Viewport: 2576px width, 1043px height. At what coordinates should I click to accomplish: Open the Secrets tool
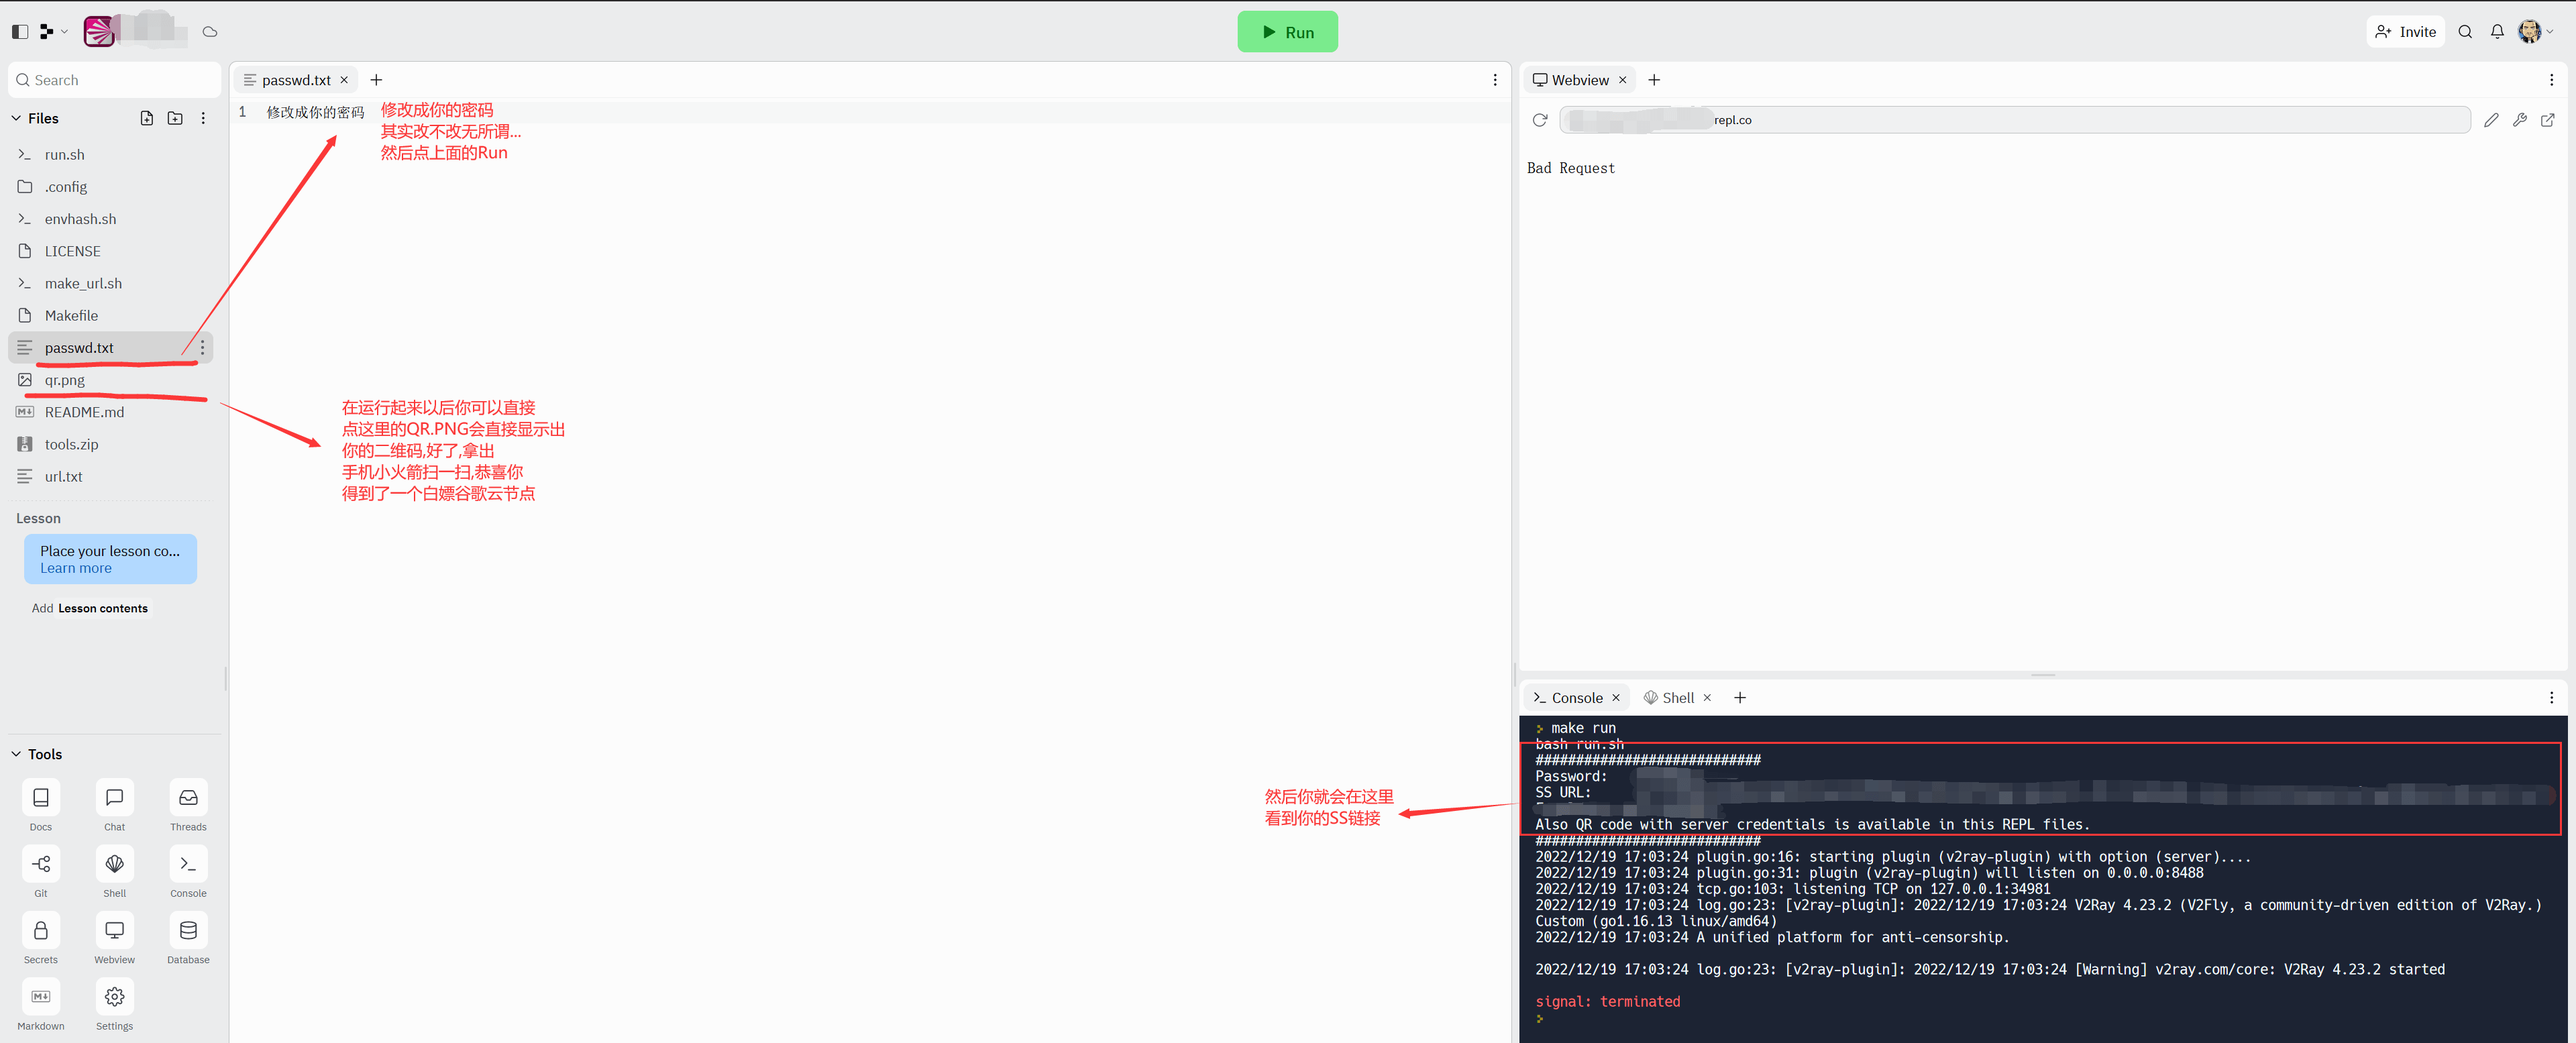pos(41,931)
